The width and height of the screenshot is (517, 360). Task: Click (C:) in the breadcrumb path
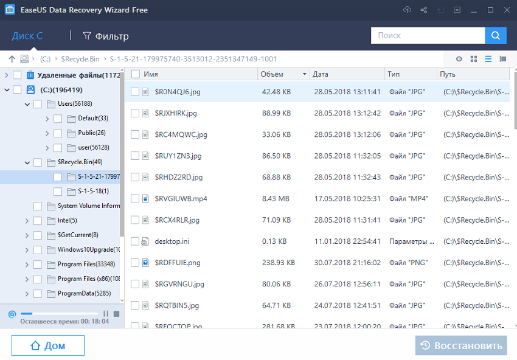coord(45,59)
